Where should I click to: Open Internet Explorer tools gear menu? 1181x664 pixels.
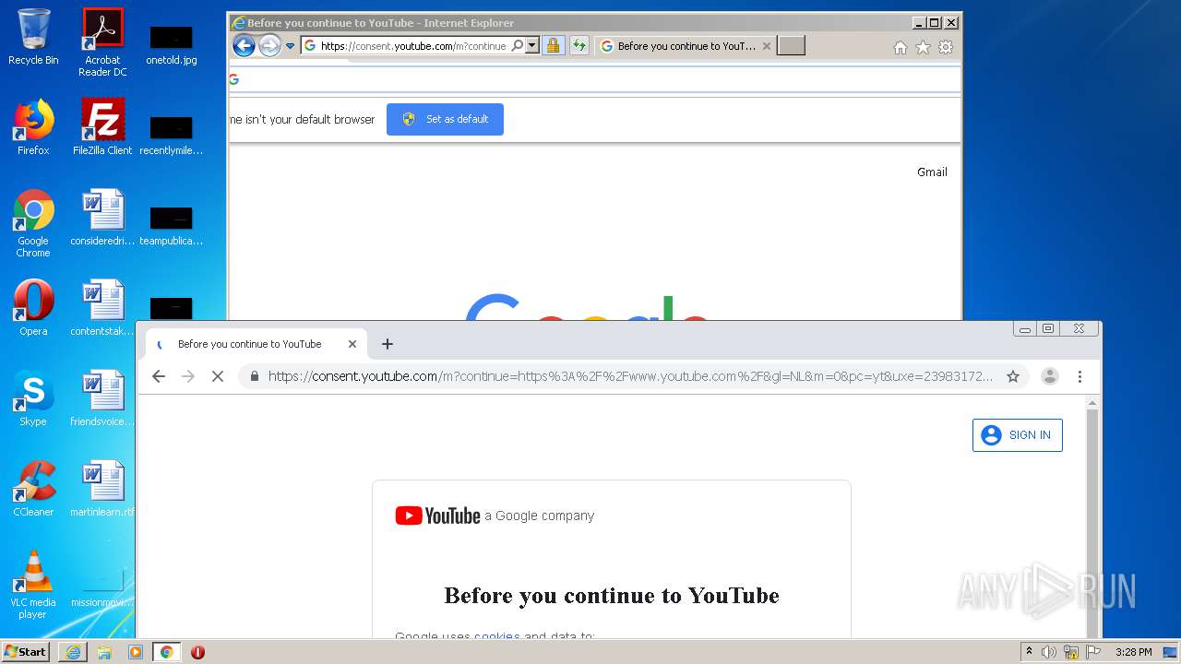(946, 47)
